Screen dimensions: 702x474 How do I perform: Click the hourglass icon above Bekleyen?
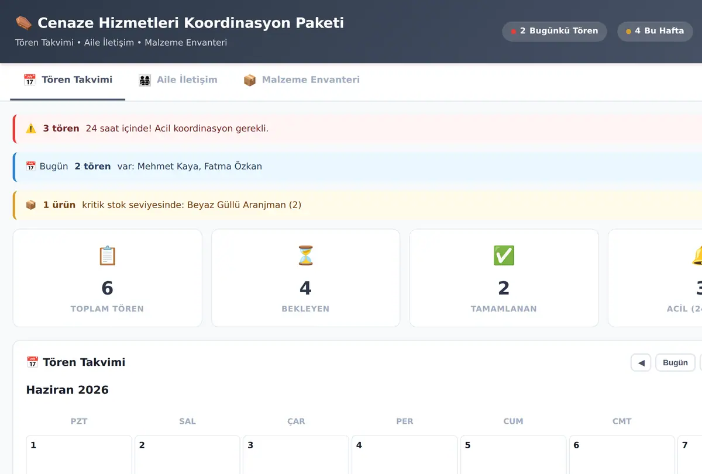[x=305, y=255]
